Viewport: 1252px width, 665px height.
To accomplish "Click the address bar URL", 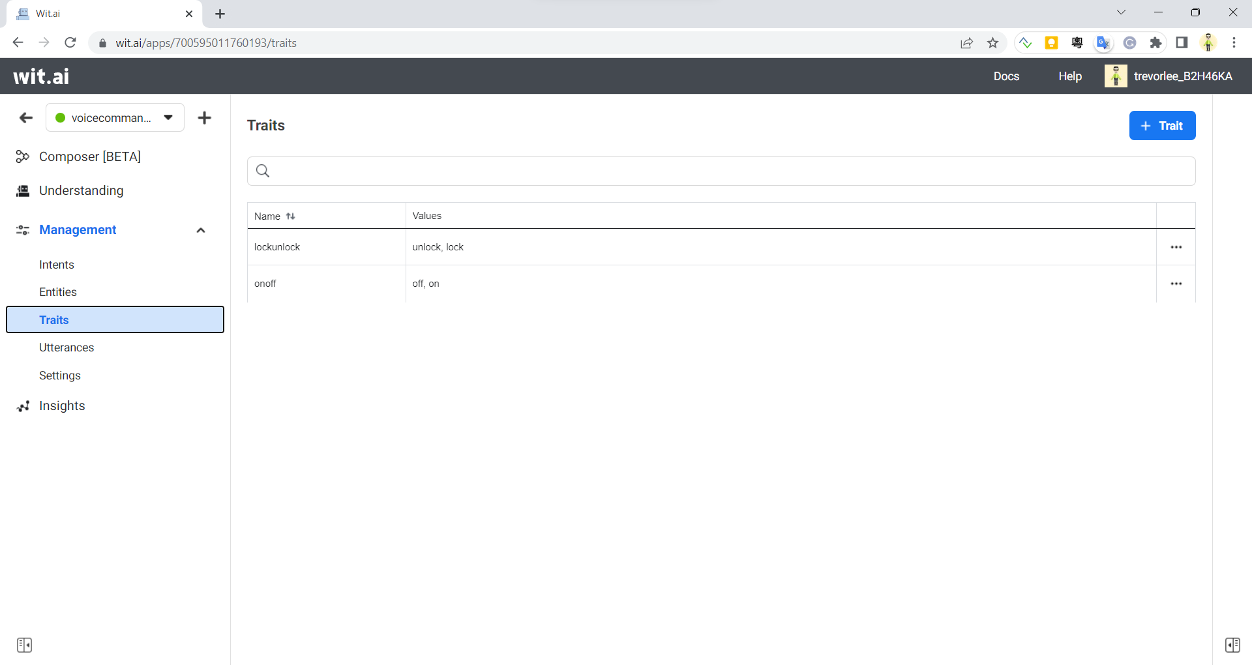I will [206, 43].
